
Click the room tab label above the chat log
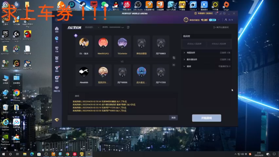[77, 96]
